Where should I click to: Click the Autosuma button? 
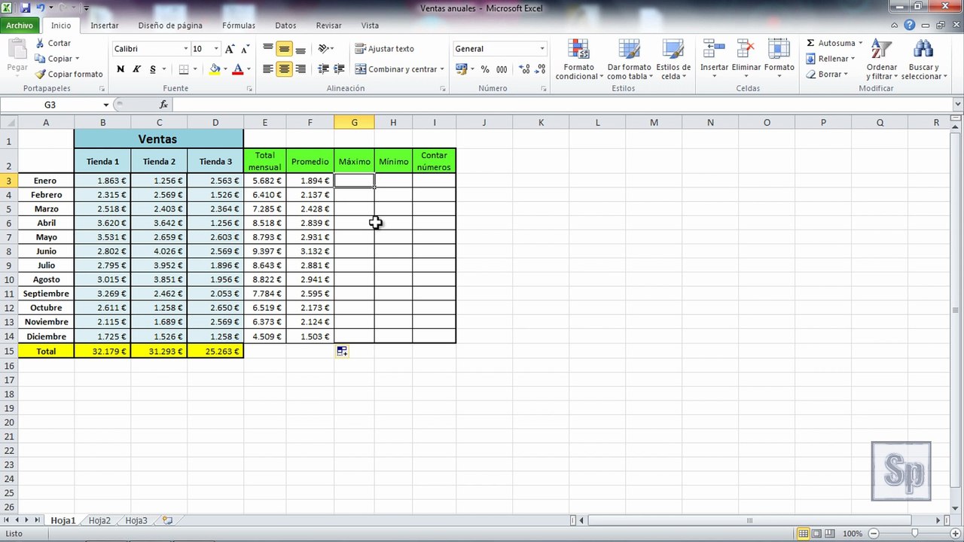tap(830, 44)
